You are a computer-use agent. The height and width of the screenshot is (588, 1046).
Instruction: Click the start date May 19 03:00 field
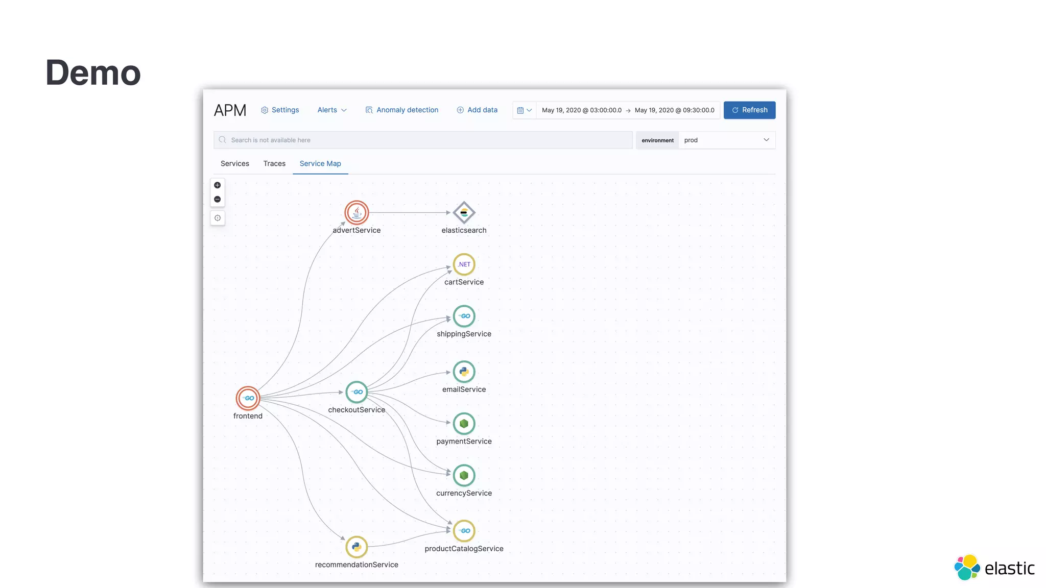(x=581, y=110)
